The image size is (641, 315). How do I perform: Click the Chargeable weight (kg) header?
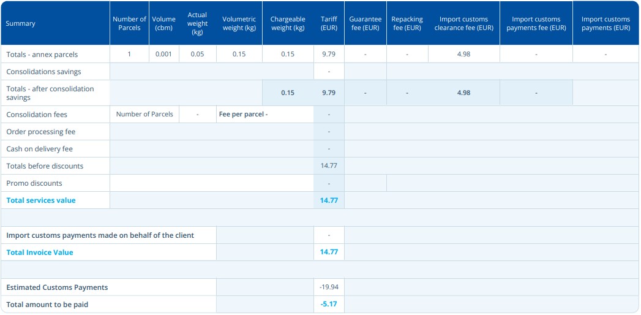[287, 24]
